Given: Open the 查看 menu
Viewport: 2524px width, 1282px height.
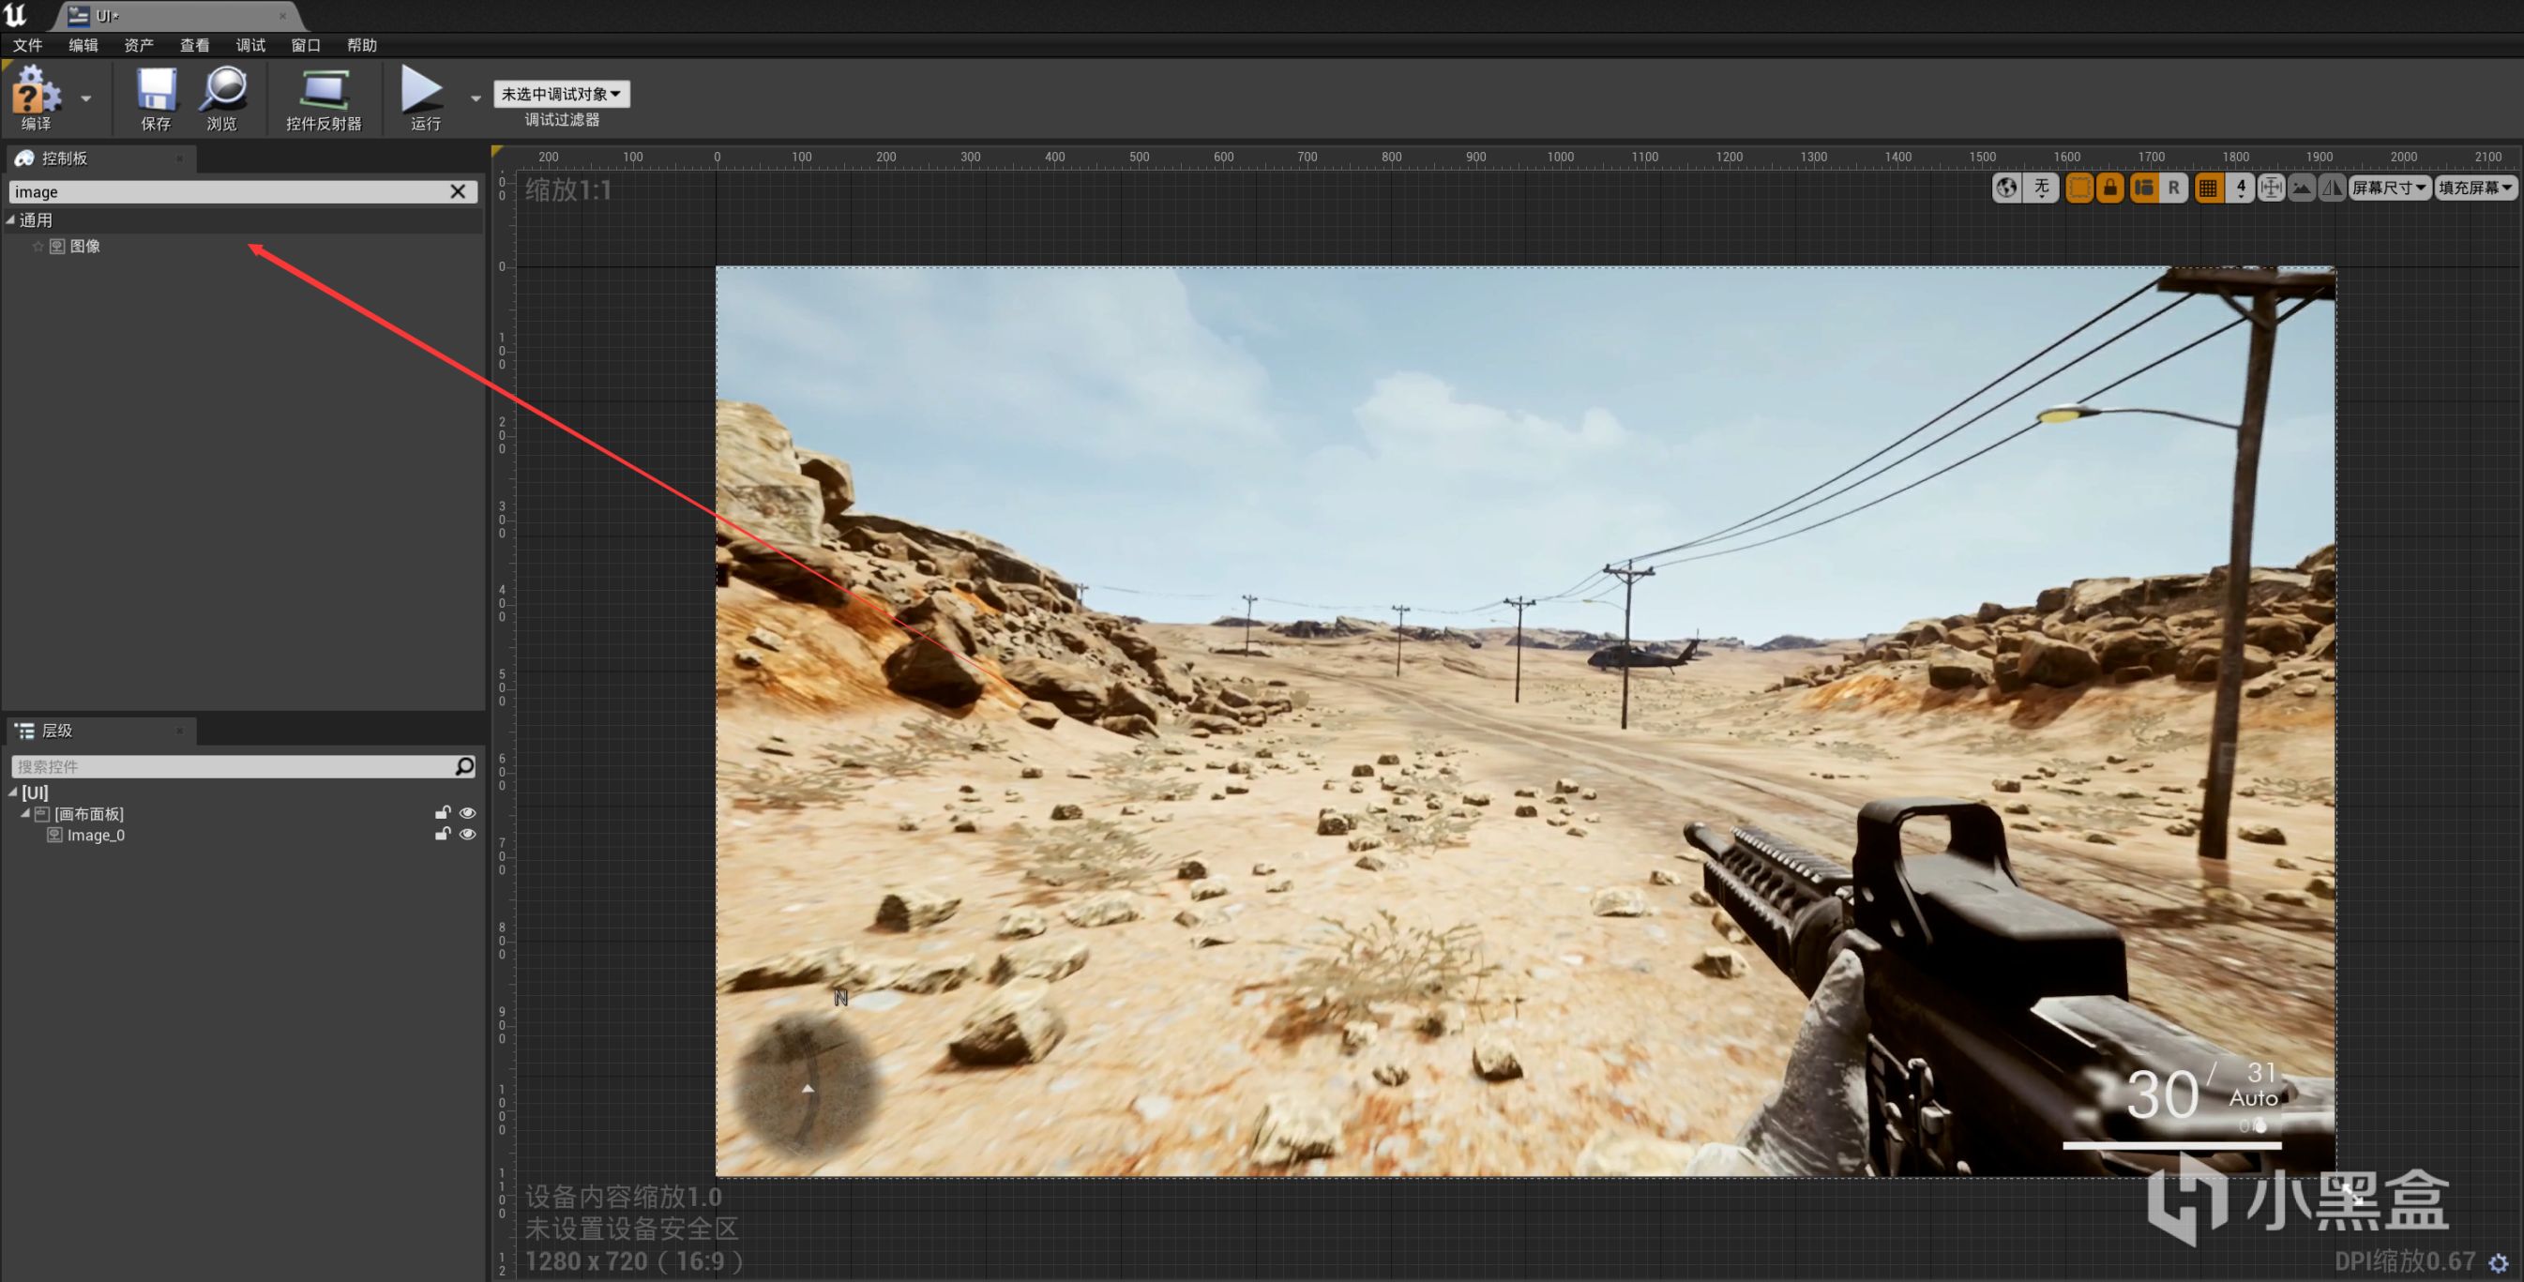Looking at the screenshot, I should (195, 45).
